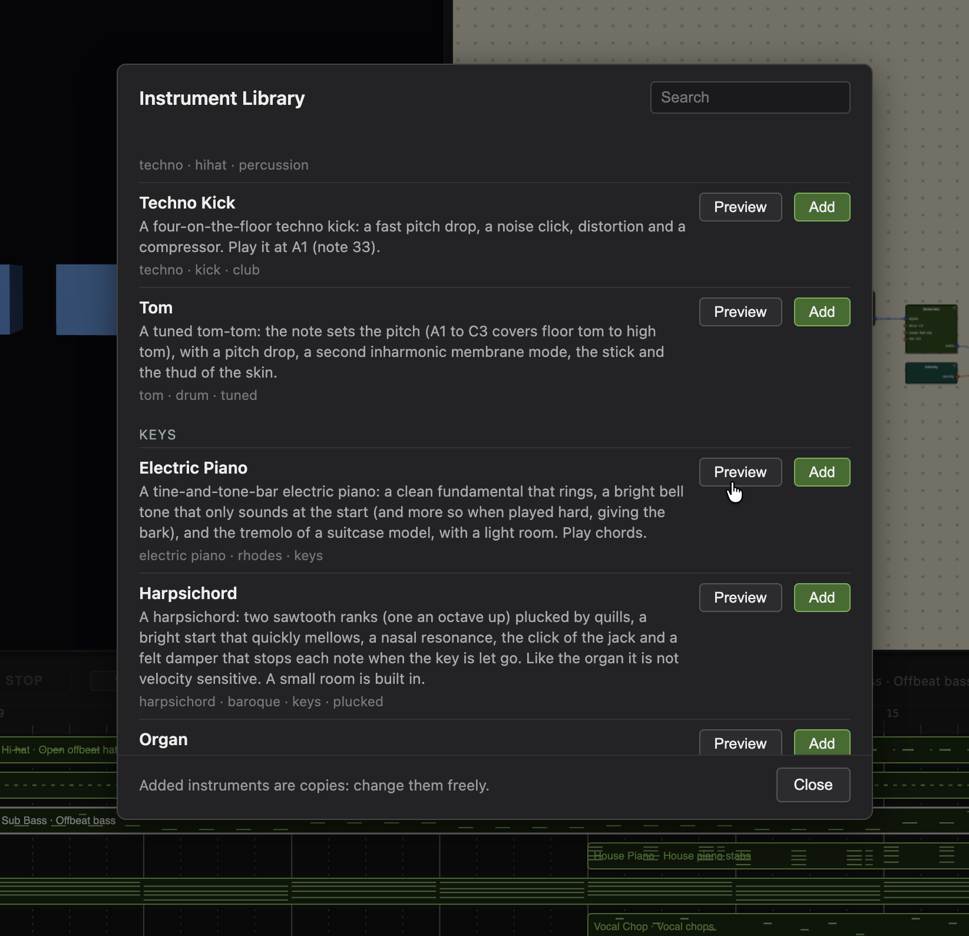The height and width of the screenshot is (936, 969).
Task: Add the Harpsichord instrument
Action: [822, 597]
